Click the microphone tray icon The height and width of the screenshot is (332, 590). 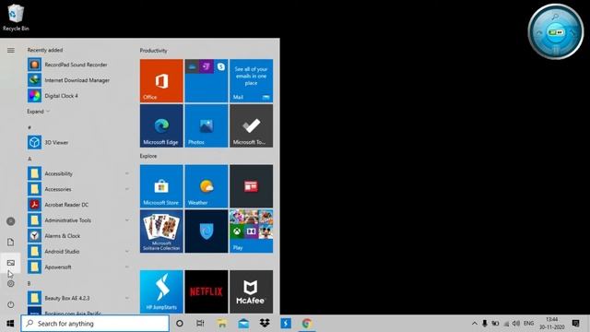click(485, 324)
